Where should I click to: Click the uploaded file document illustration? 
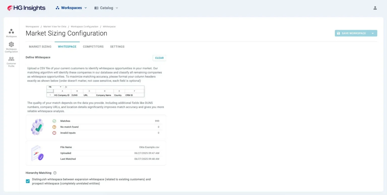click(x=37, y=153)
